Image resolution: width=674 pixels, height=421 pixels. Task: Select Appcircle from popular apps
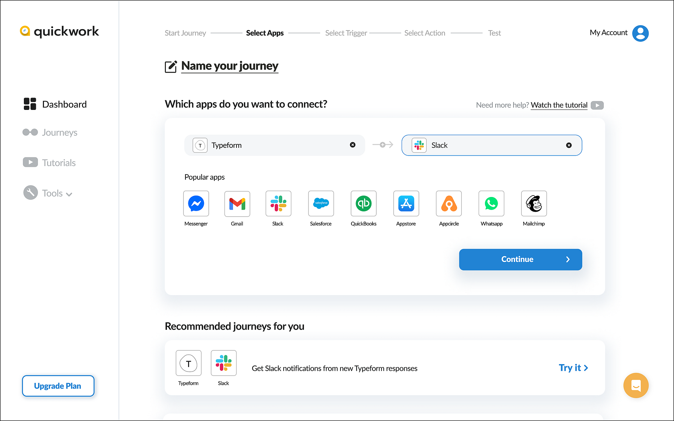[x=449, y=203]
